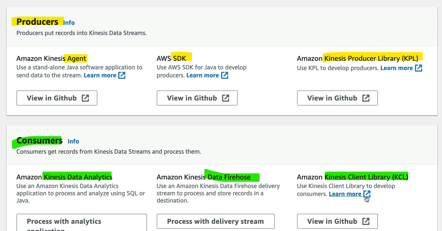
Task: Select Process with analytics application button
Action: (x=82, y=222)
